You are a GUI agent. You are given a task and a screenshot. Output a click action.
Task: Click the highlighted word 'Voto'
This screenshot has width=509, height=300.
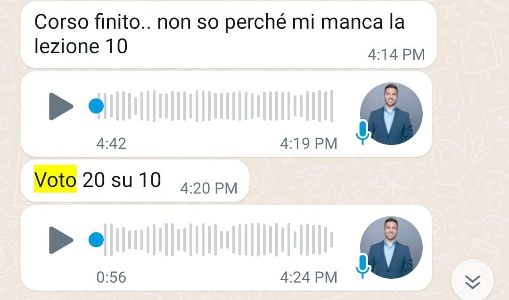pos(55,179)
